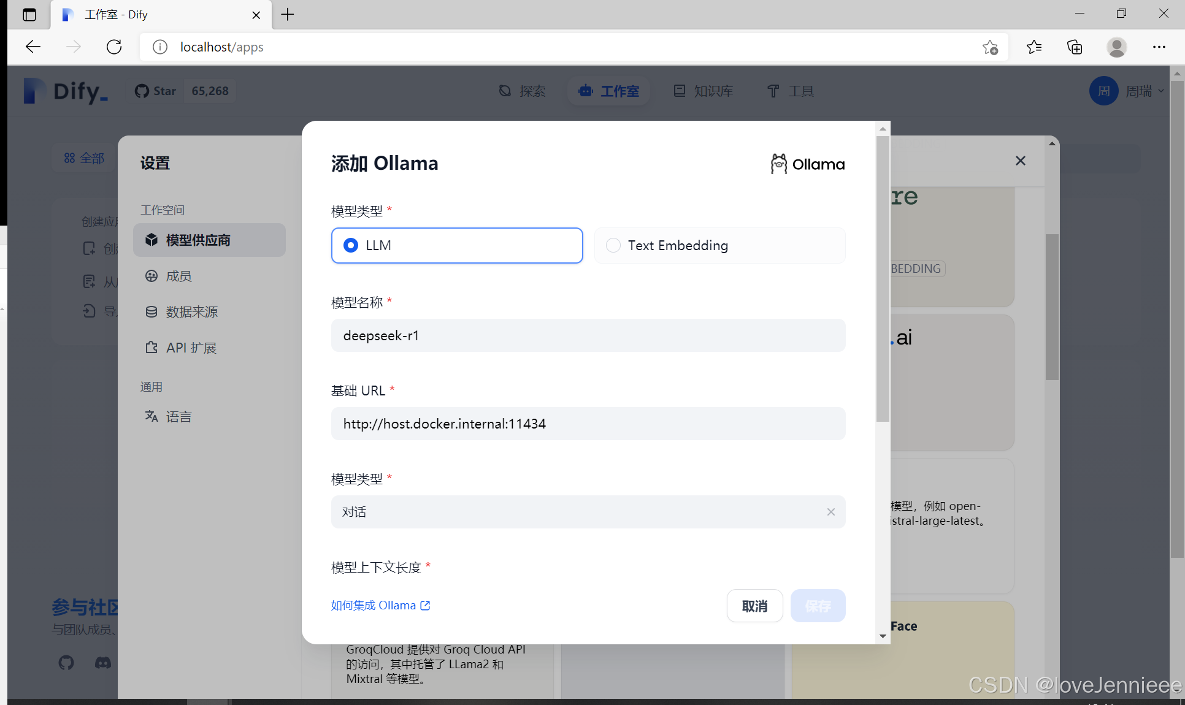
Task: Open 数据来源 settings section
Action: point(191,312)
